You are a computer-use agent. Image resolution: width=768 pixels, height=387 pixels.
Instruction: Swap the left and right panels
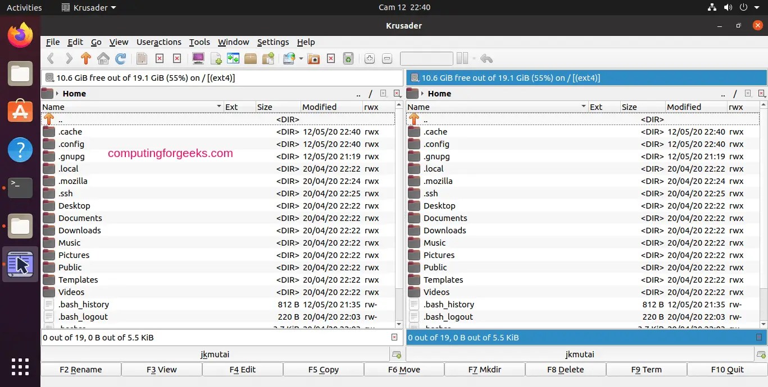click(x=233, y=58)
